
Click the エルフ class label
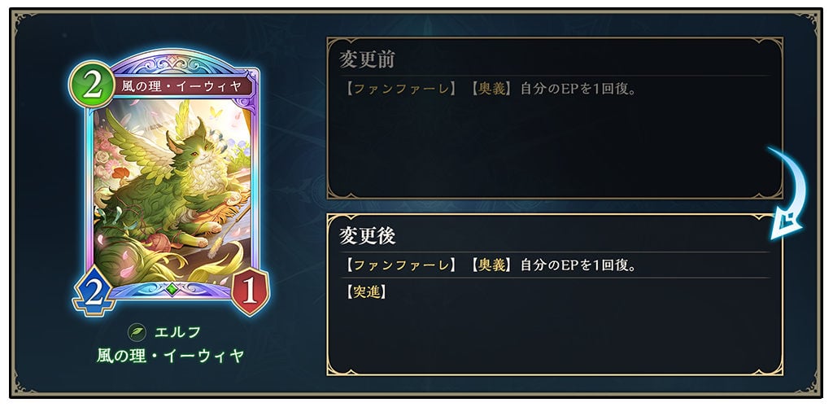pyautogui.click(x=178, y=333)
